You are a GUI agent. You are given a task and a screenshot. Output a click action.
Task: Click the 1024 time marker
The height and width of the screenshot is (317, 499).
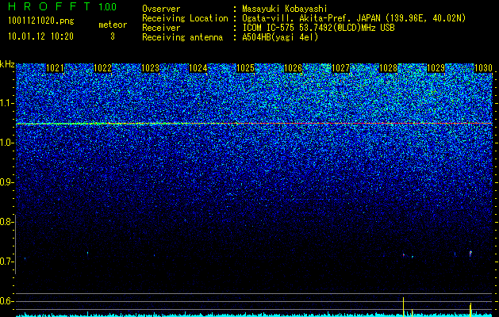coord(198,68)
